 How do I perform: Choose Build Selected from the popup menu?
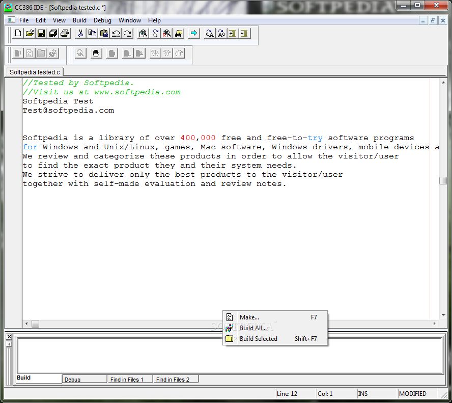(x=275, y=339)
